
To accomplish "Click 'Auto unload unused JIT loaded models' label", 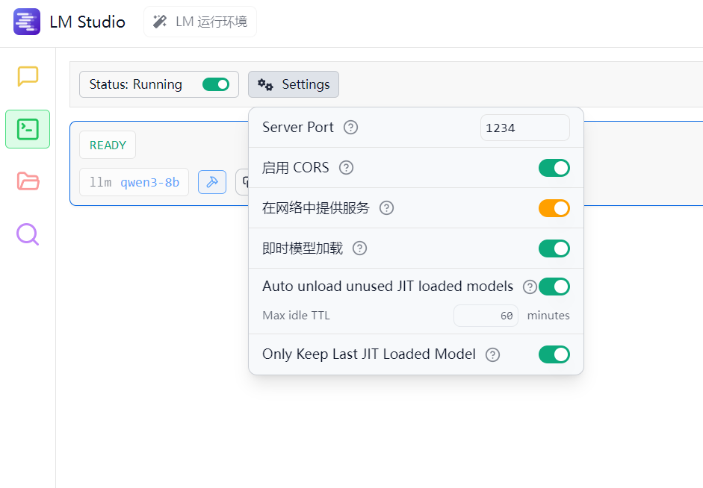I will click(x=388, y=286).
